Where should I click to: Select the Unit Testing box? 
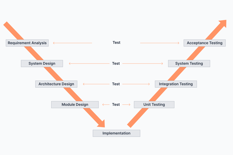coord(154,105)
